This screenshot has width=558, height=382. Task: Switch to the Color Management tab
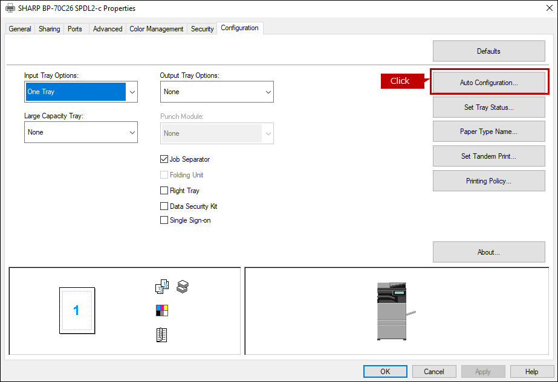156,29
